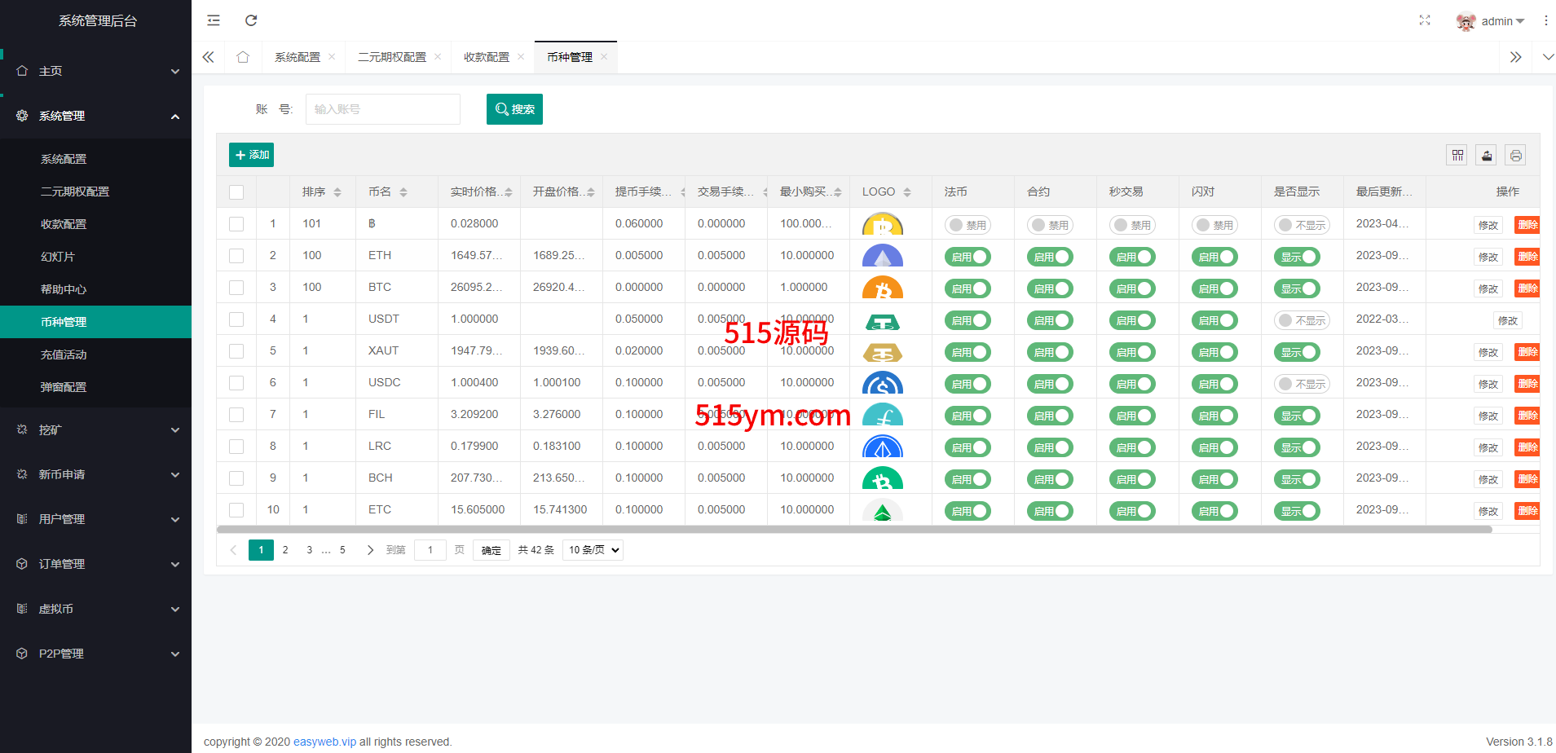Click the export table icon
This screenshot has width=1556, height=753.
pos(1487,155)
